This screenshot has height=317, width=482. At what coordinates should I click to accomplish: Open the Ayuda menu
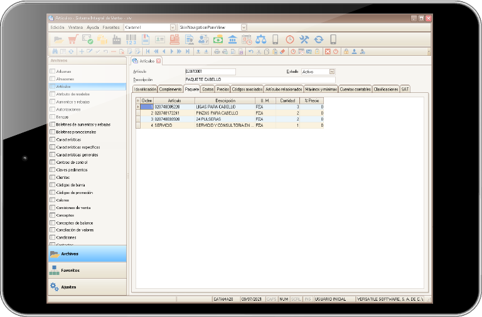coord(93,28)
